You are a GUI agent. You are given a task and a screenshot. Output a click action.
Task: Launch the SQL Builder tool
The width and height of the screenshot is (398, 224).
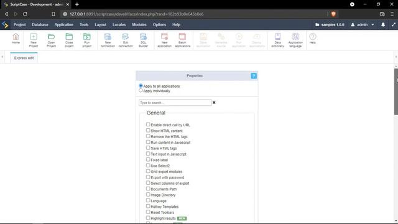[144, 40]
